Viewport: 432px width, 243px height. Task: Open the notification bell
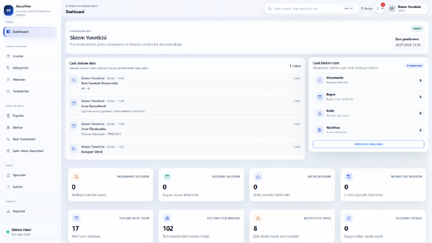[x=378, y=9]
